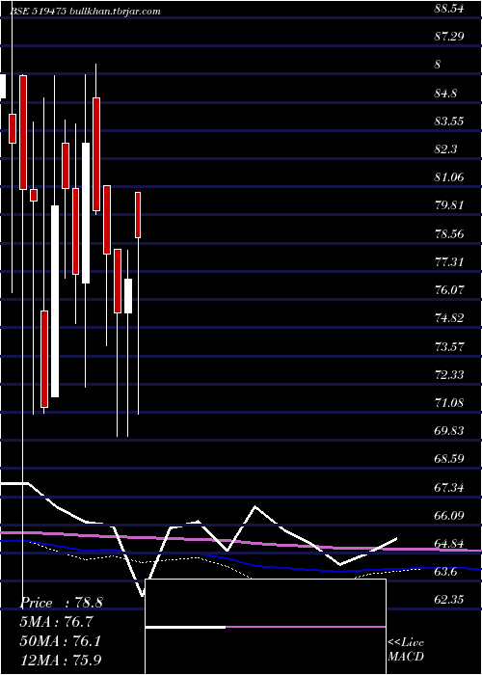Click the 83.55 price axis label
The width and height of the screenshot is (482, 675).
coord(449,121)
